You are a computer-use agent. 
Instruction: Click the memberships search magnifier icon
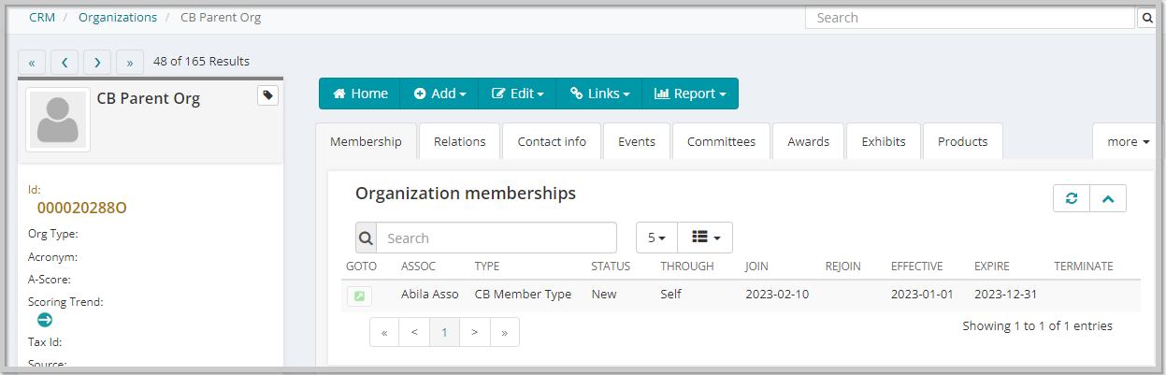366,238
